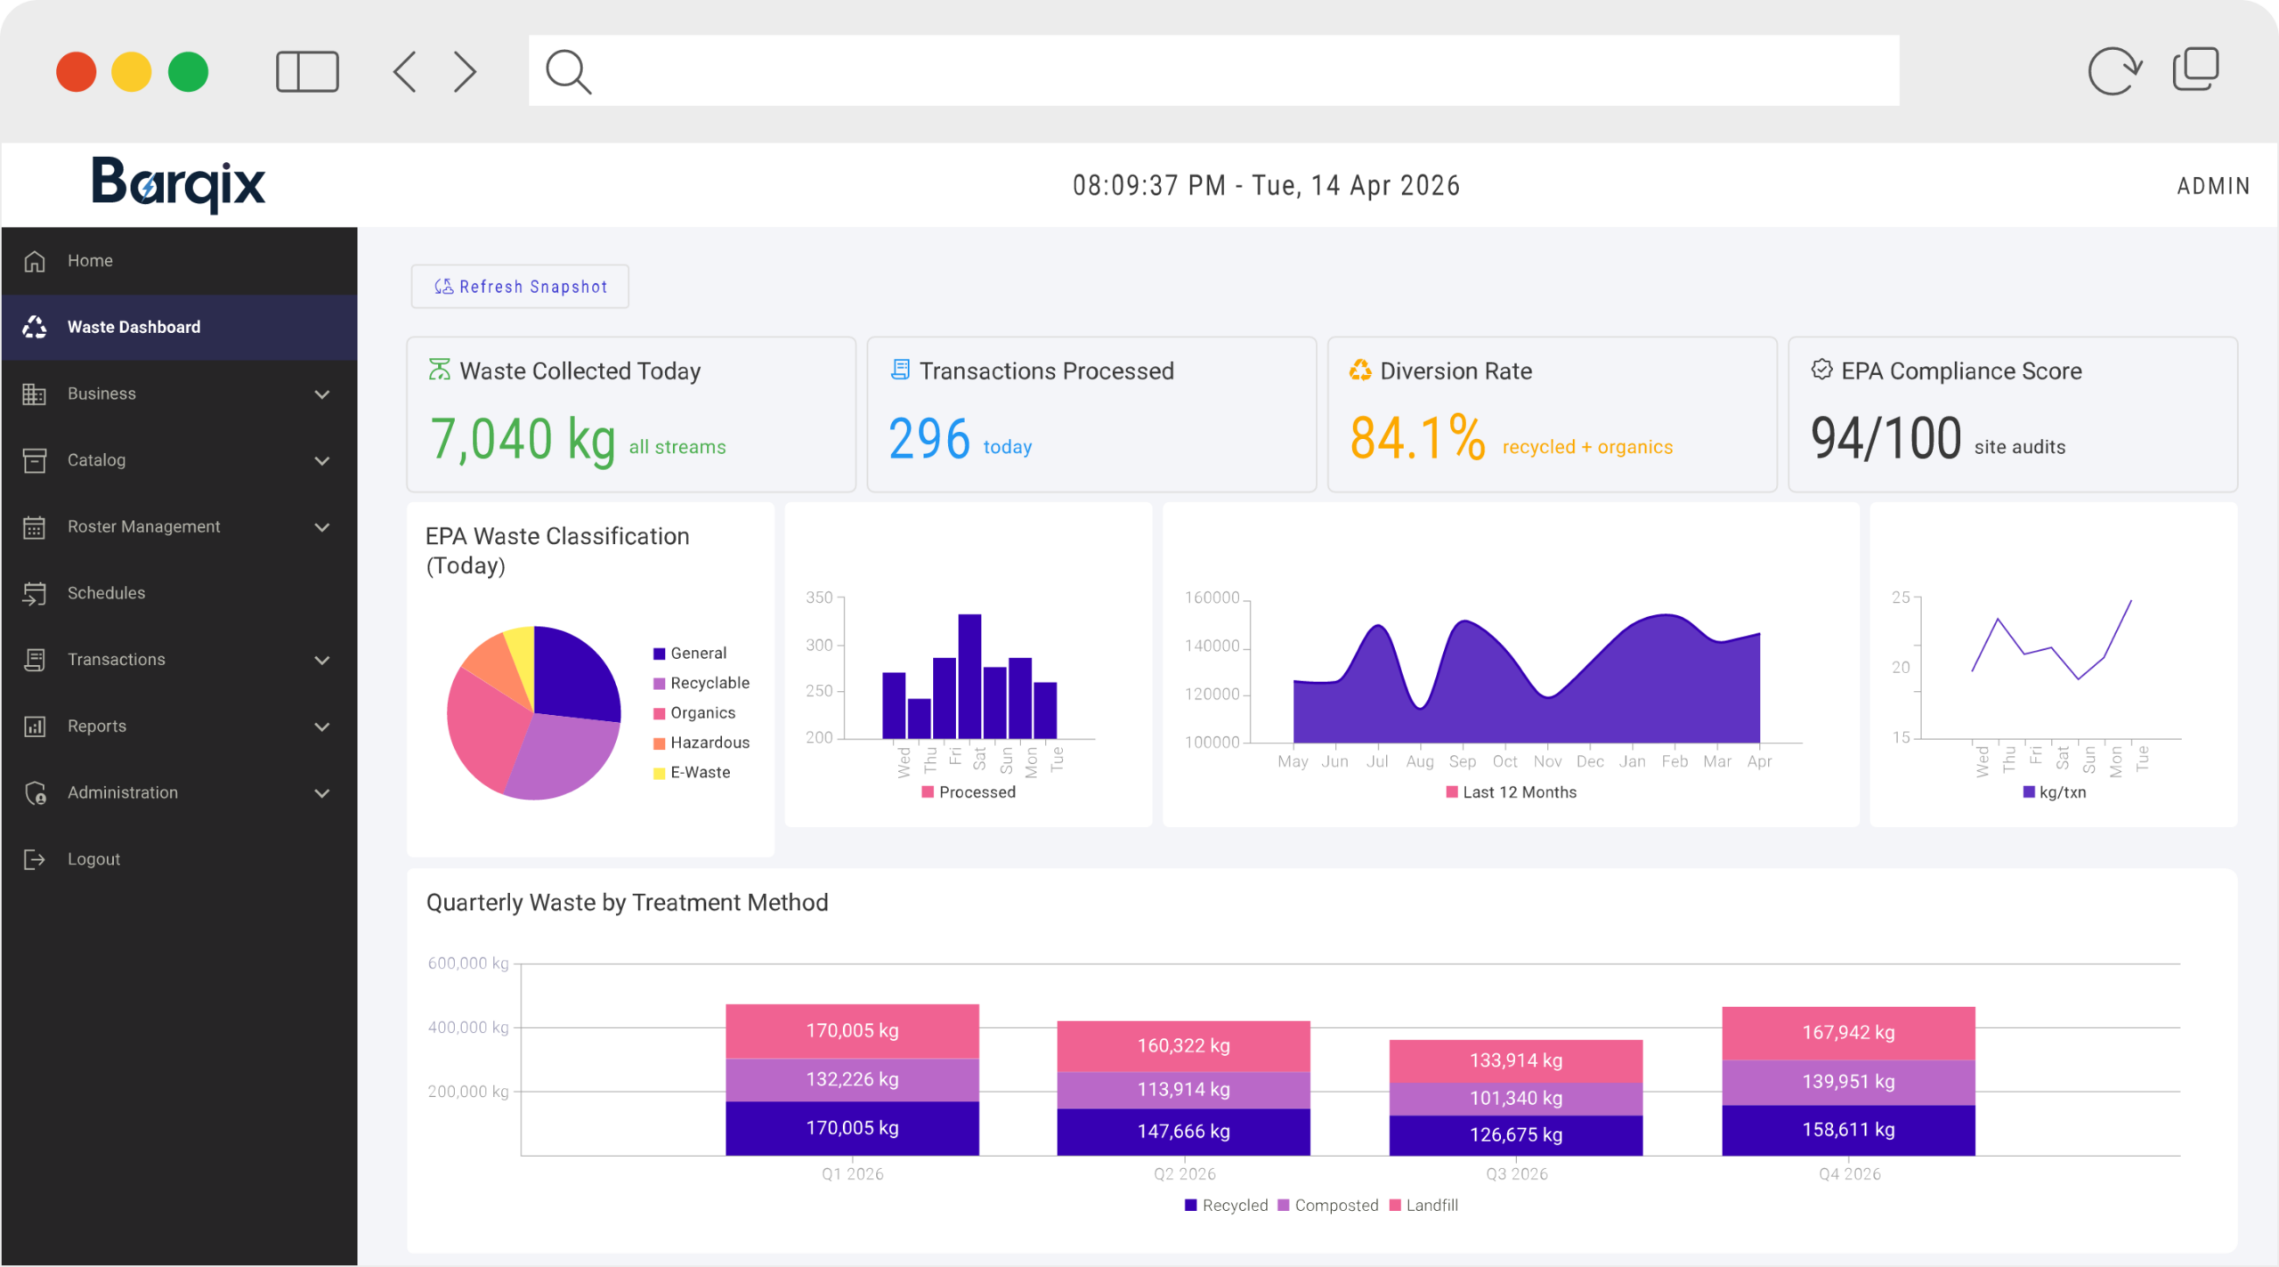Click the Roster Management calendar icon
The width and height of the screenshot is (2279, 1267).
[x=35, y=527]
